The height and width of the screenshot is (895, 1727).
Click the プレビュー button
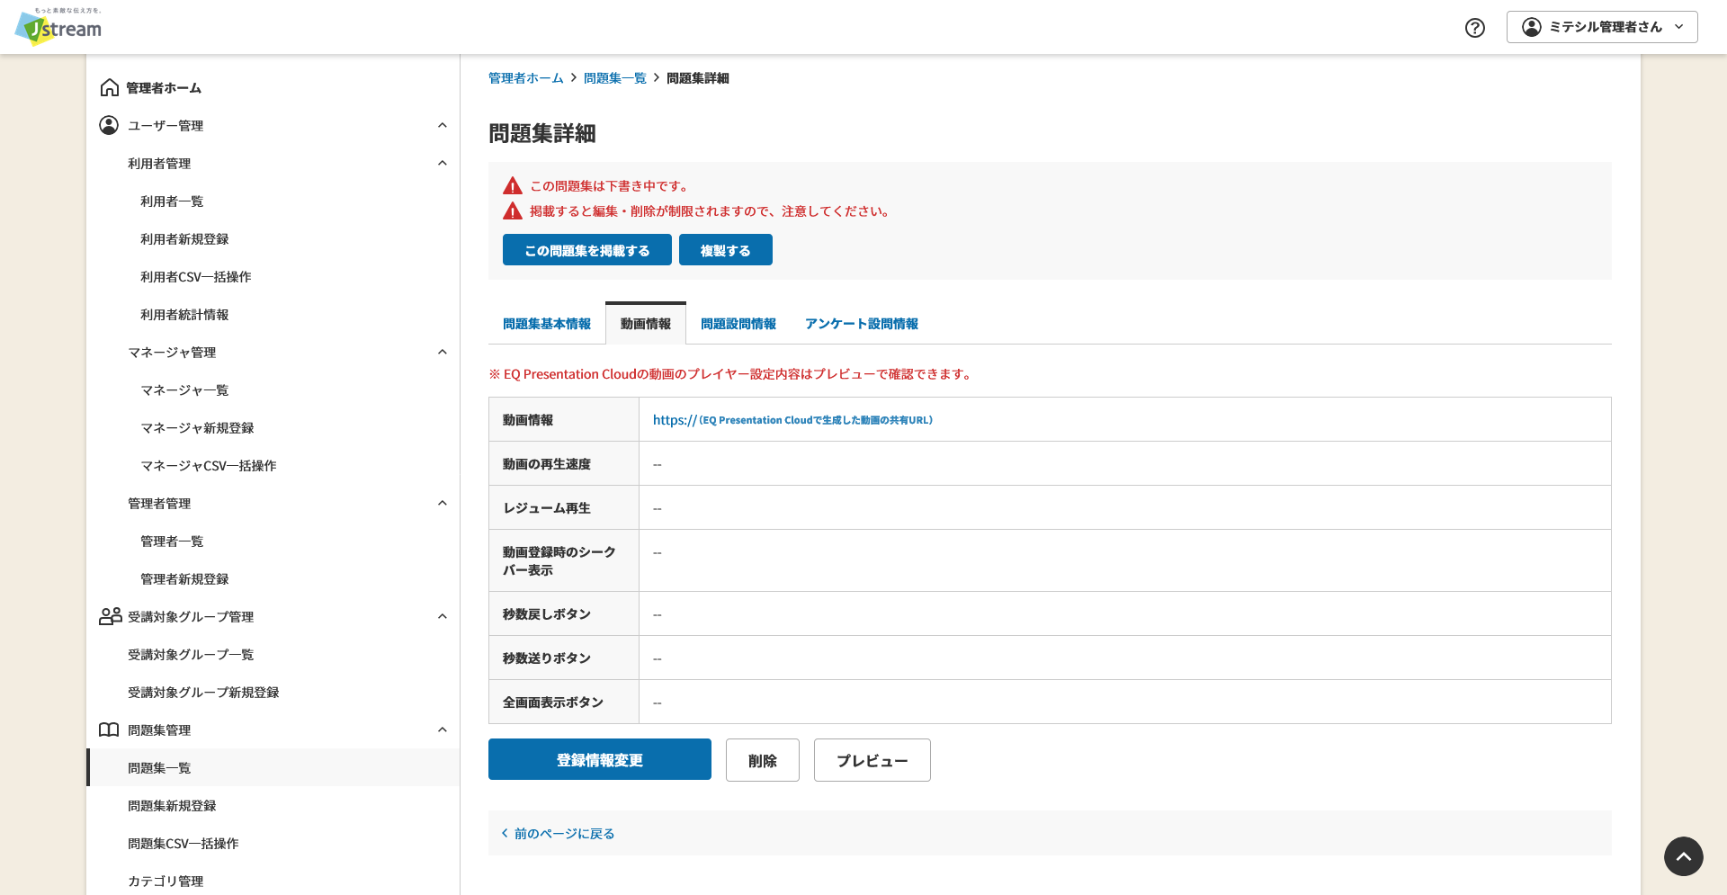[872, 760]
